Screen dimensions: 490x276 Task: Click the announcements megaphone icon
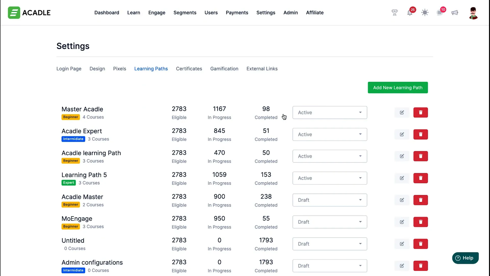(x=455, y=13)
